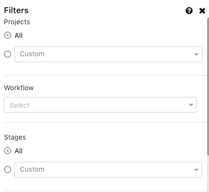Click the Filters panel vertical scrollbar thumb
The image size is (209, 192).
(208, 86)
